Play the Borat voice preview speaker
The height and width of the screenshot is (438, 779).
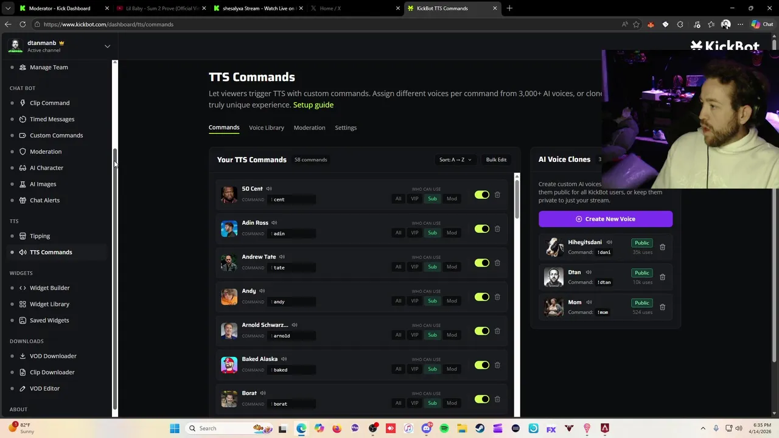(263, 393)
